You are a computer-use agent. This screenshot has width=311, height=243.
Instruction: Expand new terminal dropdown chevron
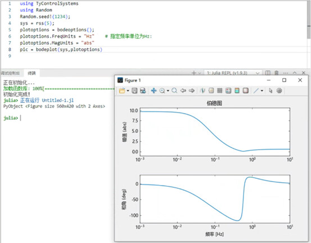point(200,73)
